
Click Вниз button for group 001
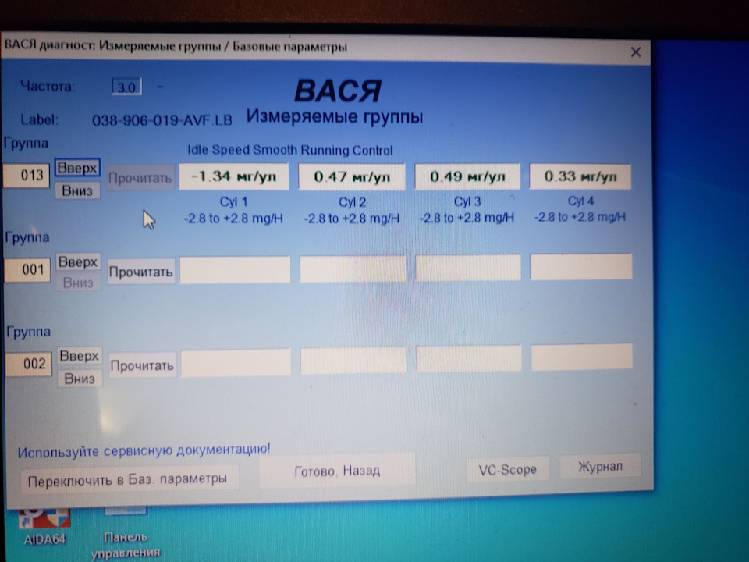pyautogui.click(x=78, y=283)
